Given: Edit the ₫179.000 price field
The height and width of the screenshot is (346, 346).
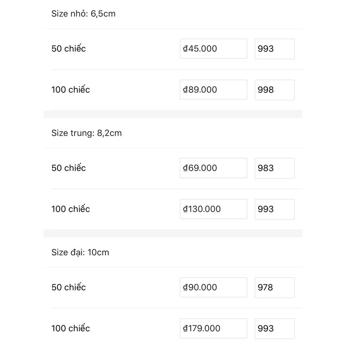Looking at the screenshot, I should (x=213, y=328).
